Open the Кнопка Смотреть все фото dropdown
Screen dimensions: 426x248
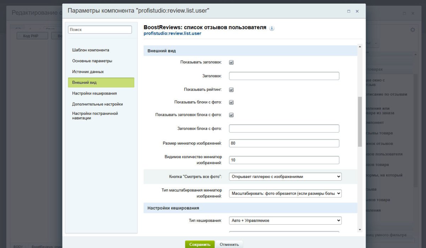(x=285, y=176)
